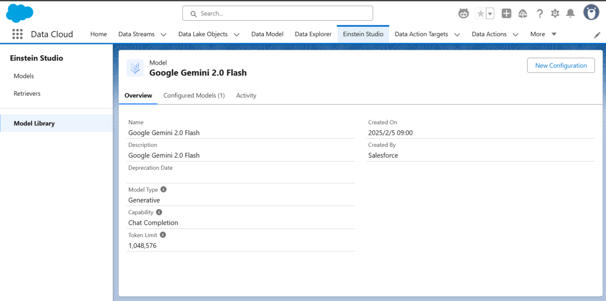Click the Astro guidance mascot icon

[464, 14]
